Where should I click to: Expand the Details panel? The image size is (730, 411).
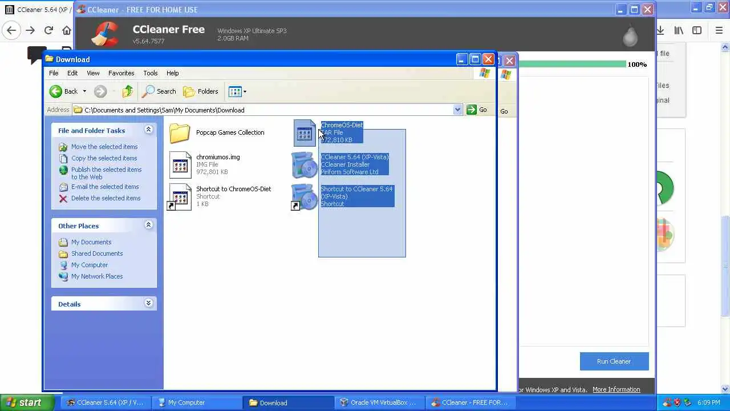tap(148, 304)
